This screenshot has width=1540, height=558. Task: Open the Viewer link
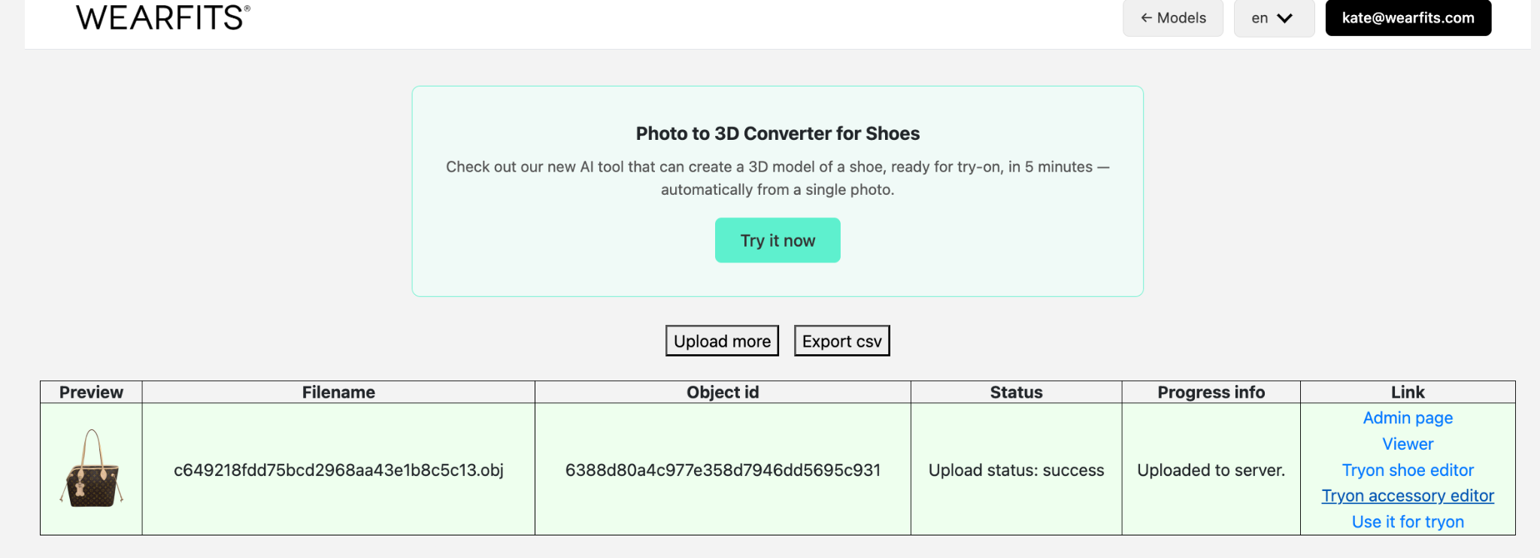(x=1407, y=444)
